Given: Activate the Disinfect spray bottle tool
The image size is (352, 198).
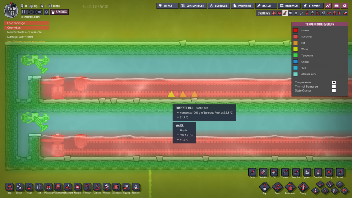Looking at the screenshot, I should click(x=315, y=191).
